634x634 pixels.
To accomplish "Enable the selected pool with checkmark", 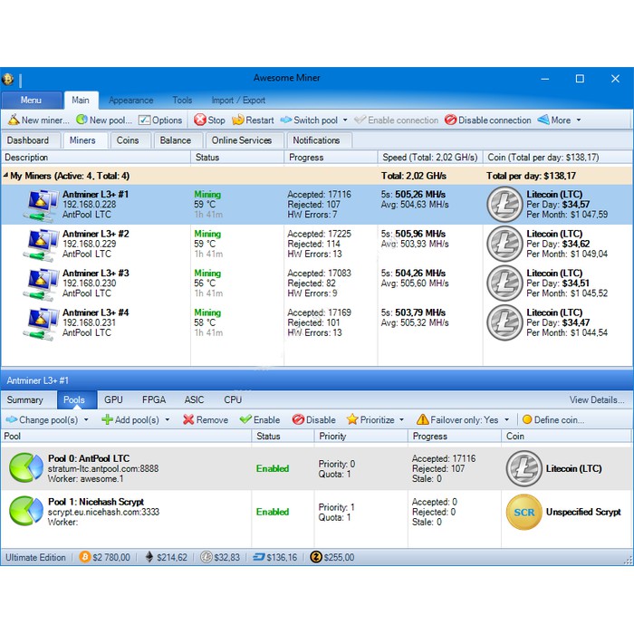I will point(245,420).
